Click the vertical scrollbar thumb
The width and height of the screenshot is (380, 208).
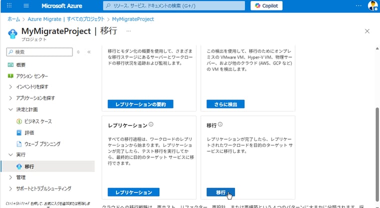[x=377, y=154]
